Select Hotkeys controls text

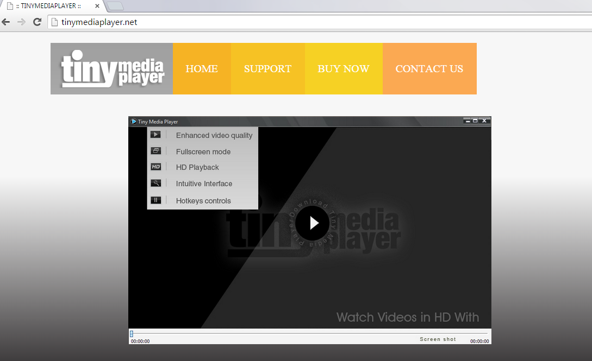coord(203,201)
